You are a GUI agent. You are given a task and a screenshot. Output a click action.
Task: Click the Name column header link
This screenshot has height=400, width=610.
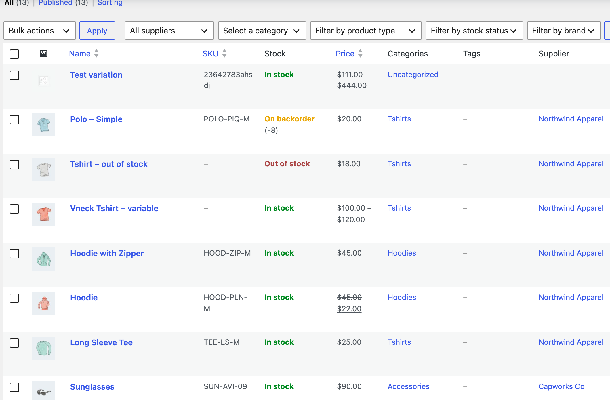tap(80, 54)
